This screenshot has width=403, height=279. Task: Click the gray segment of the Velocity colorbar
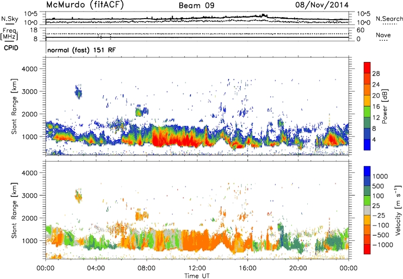367,211
